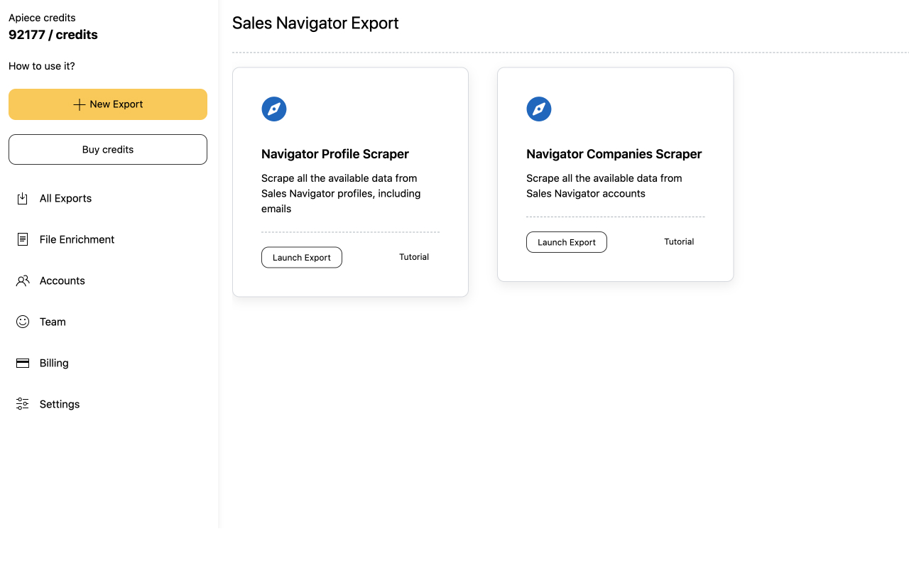The image size is (909, 568).
Task: Open Tutorial for Navigator Profile Scraper
Action: [414, 257]
